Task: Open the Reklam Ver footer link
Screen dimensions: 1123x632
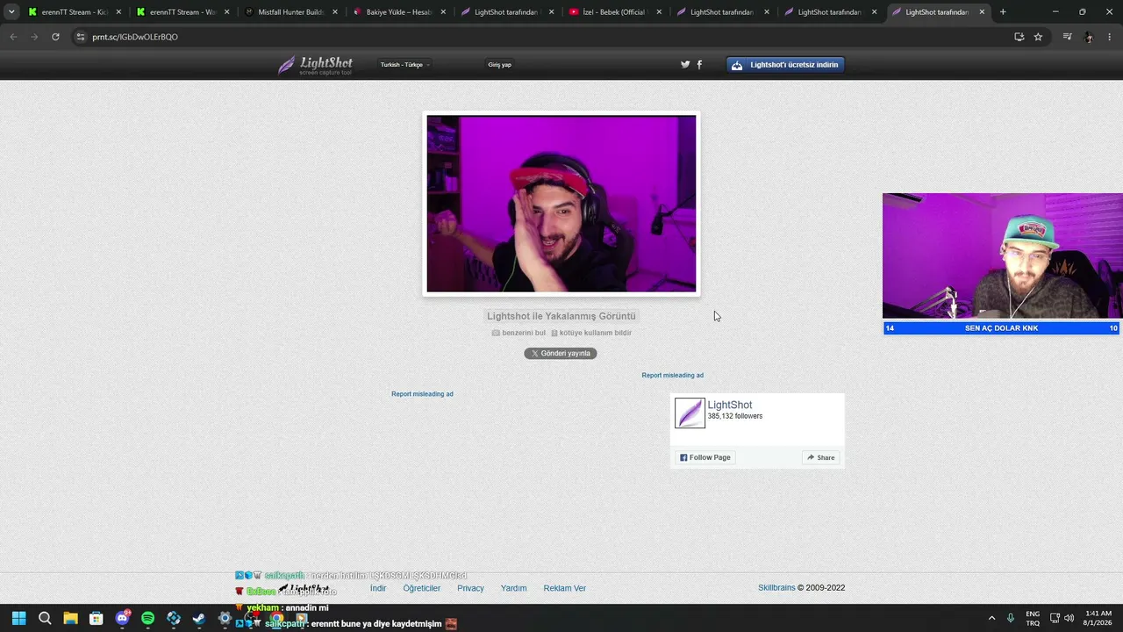Action: 565,588
